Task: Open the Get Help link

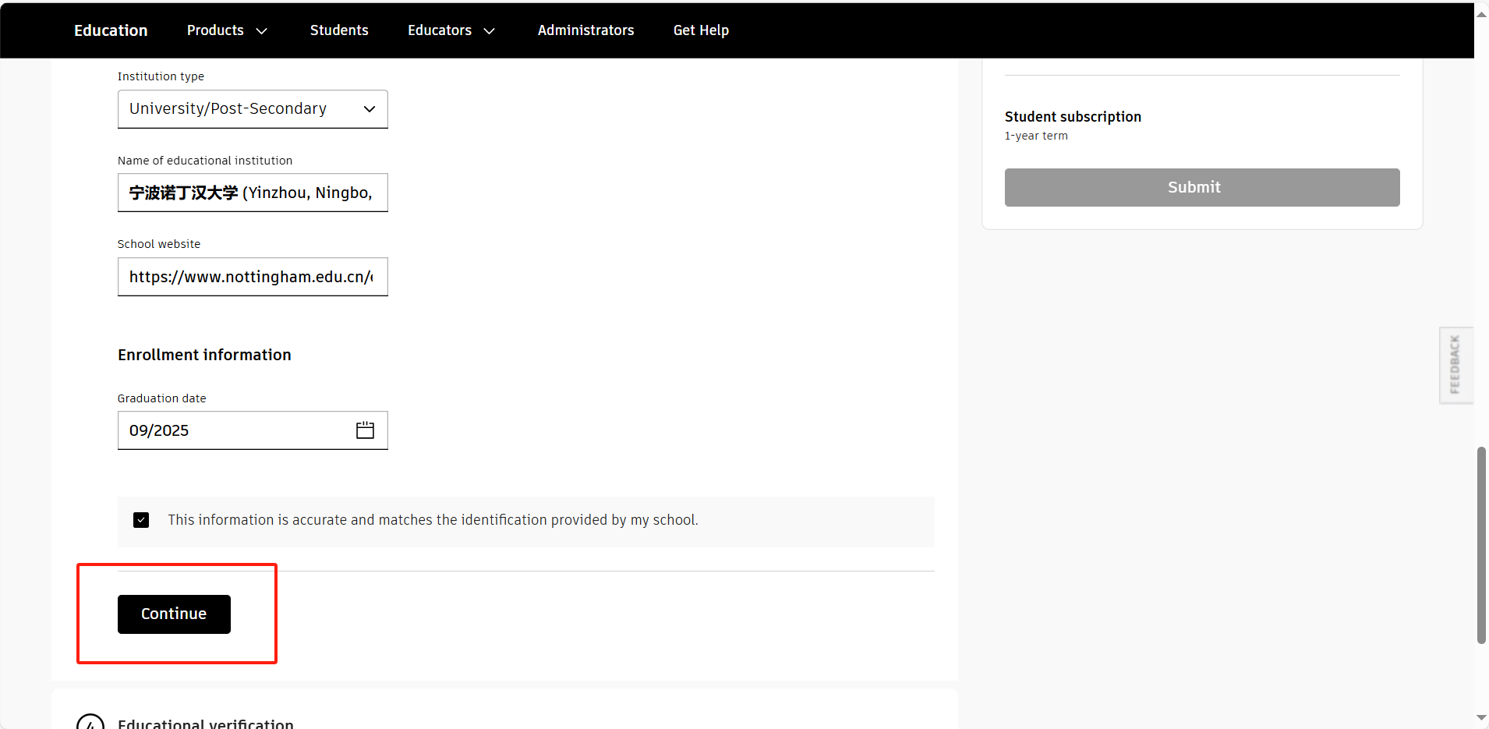Action: point(701,30)
